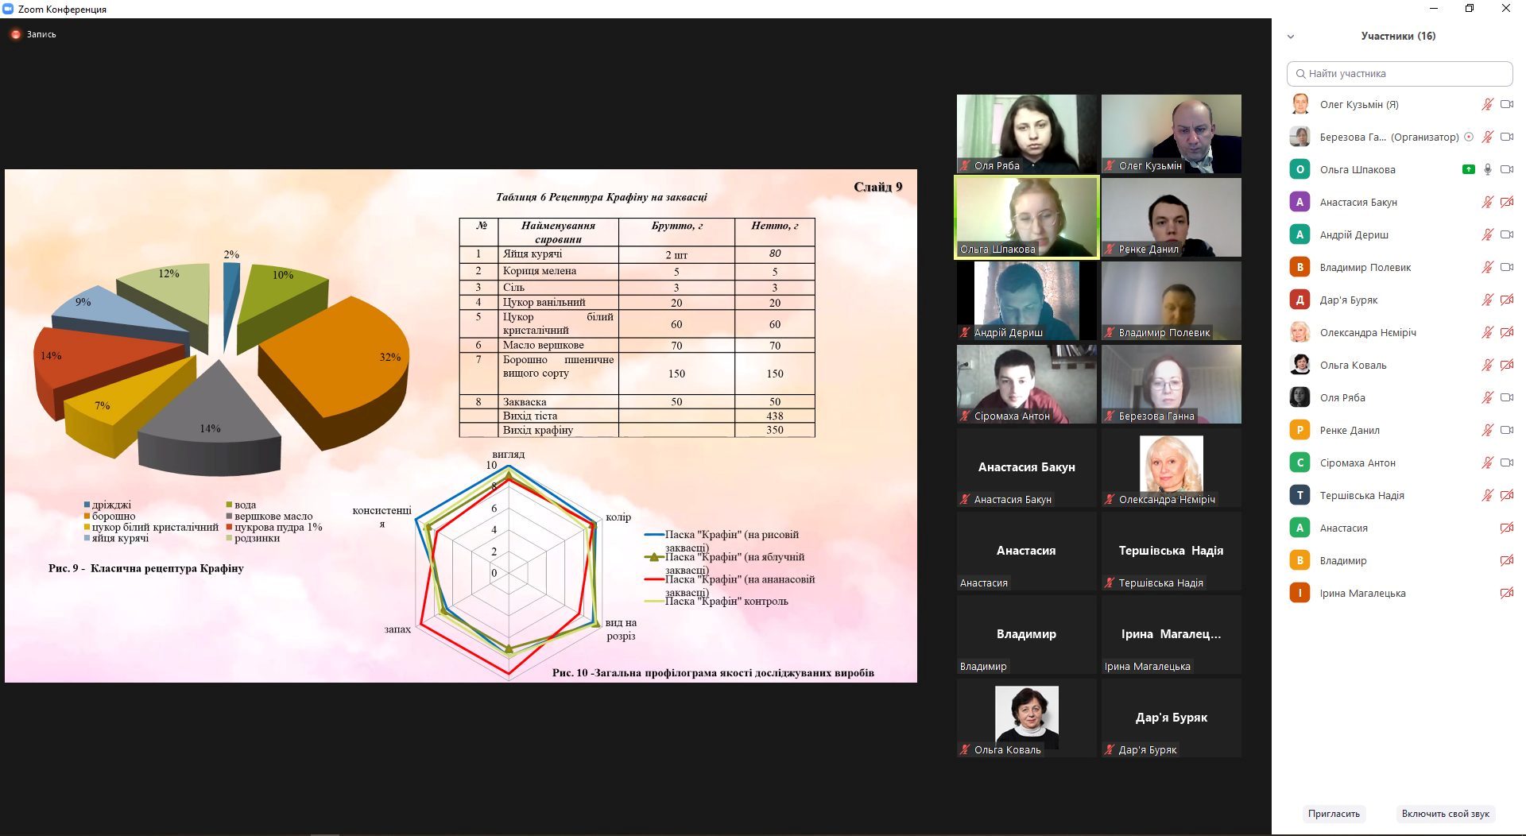Click Сіромаха Антон's camera icon in participants list
The width and height of the screenshot is (1526, 836).
pyautogui.click(x=1507, y=463)
